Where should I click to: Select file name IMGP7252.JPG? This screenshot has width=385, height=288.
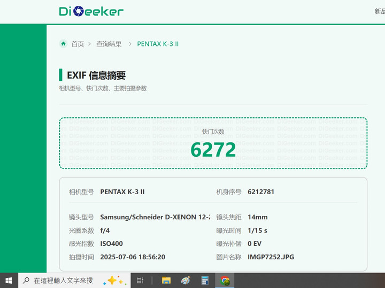point(271,257)
